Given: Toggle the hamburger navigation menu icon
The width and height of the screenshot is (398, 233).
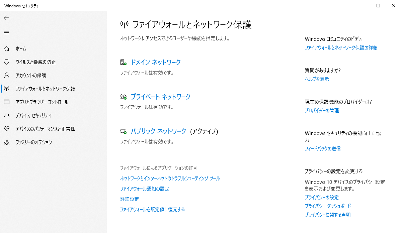Looking at the screenshot, I should (x=6, y=33).
